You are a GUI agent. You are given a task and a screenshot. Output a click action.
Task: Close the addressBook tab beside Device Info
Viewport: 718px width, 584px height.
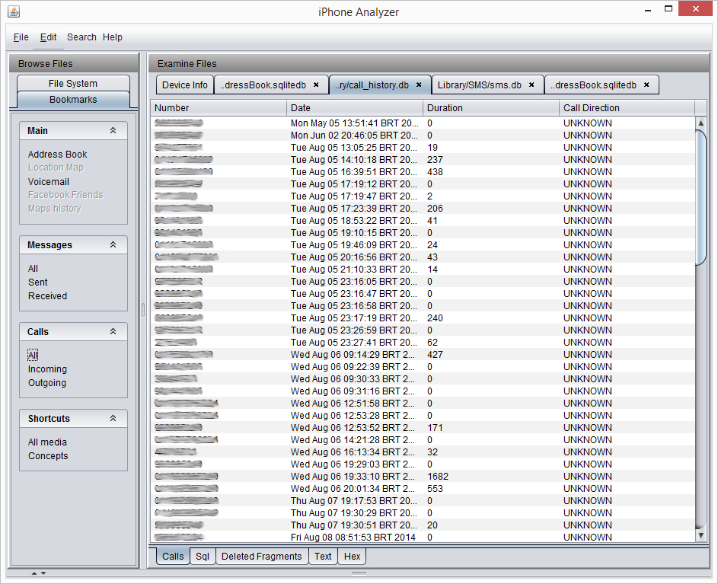tap(316, 85)
